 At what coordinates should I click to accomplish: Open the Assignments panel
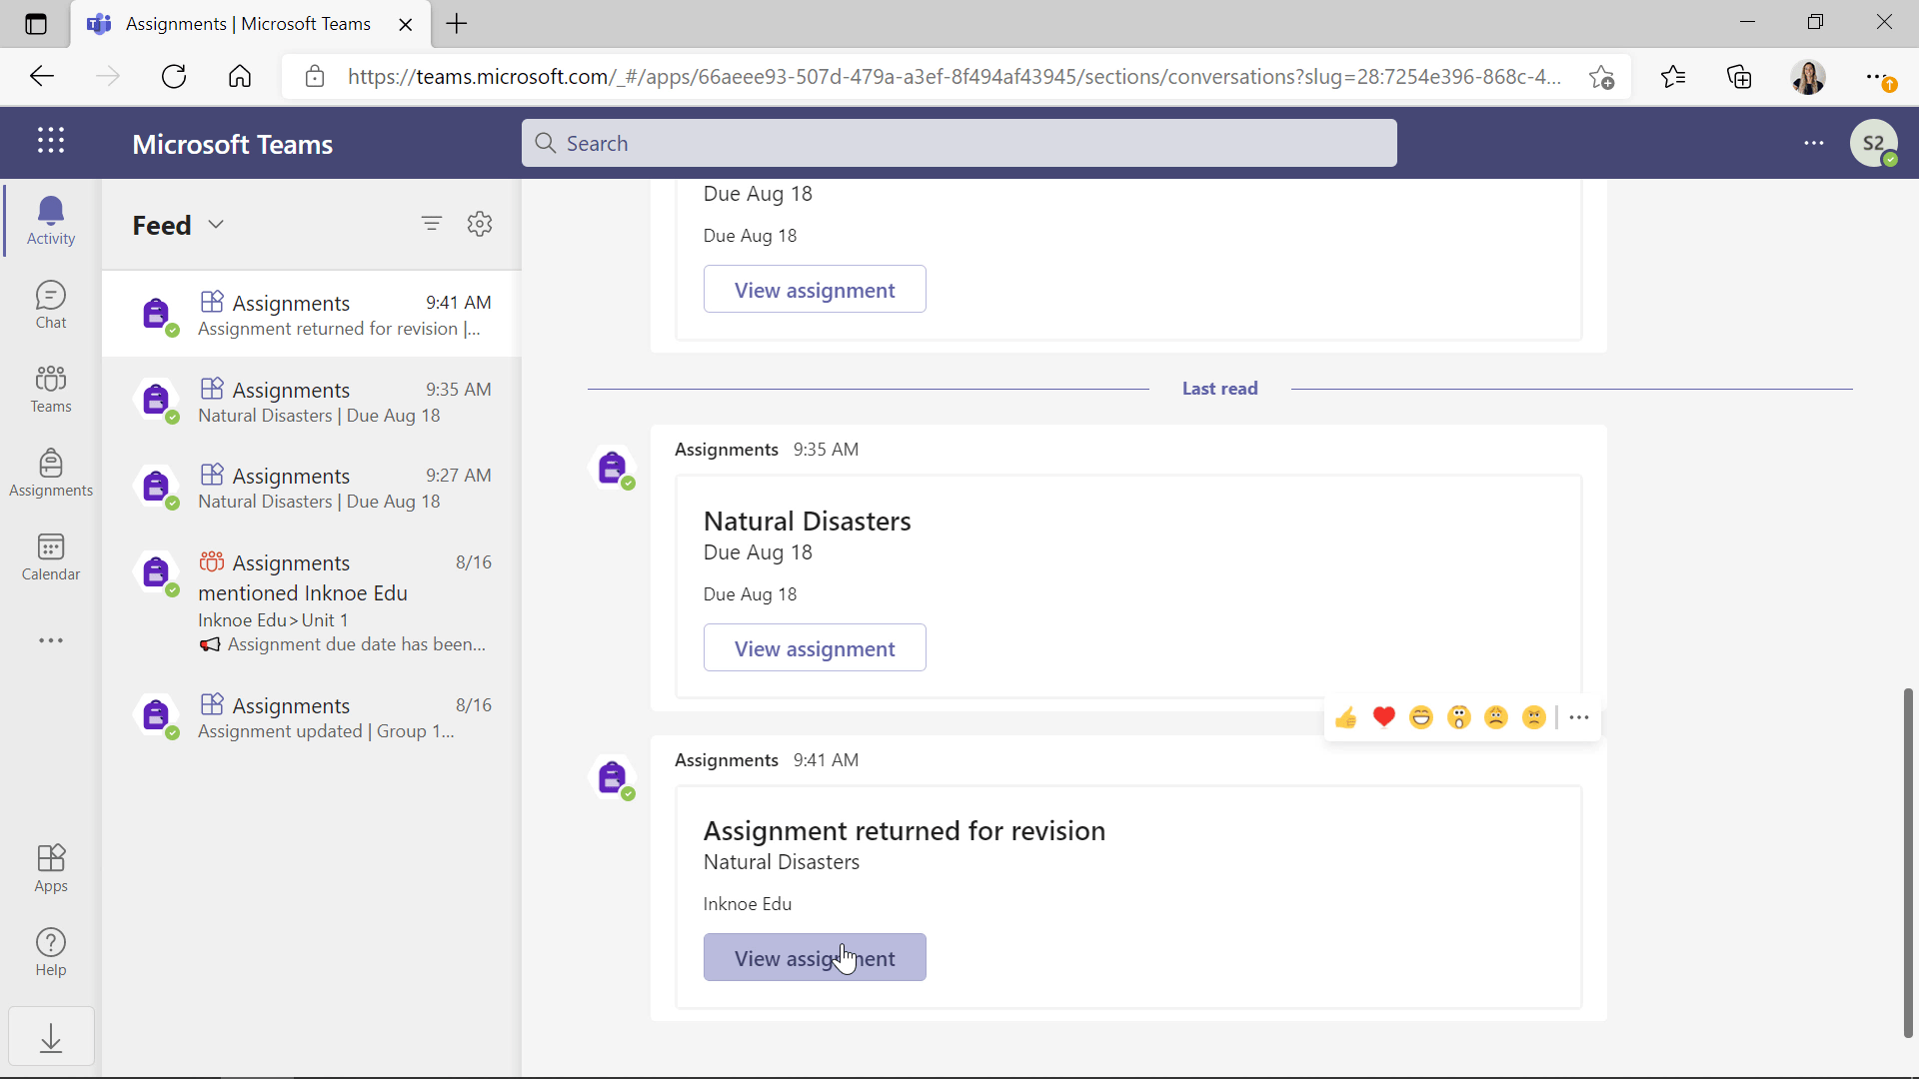click(x=50, y=472)
